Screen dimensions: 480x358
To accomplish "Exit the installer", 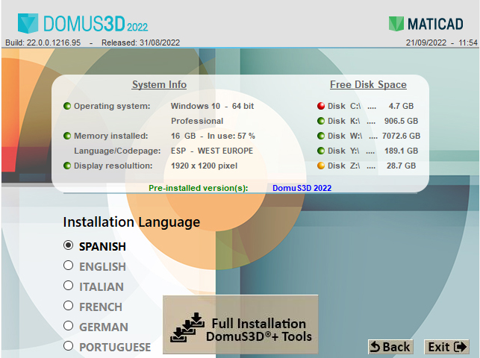I will [x=446, y=347].
